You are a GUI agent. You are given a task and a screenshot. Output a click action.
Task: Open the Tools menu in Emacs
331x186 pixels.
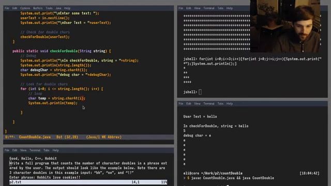[49, 8]
